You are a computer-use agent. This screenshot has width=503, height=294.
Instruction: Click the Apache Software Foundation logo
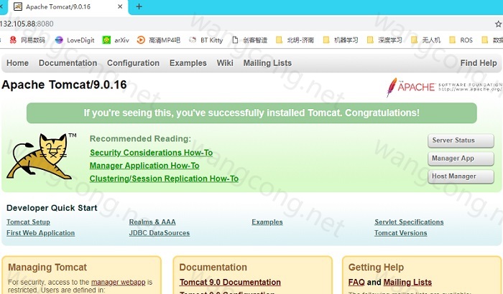click(444, 87)
